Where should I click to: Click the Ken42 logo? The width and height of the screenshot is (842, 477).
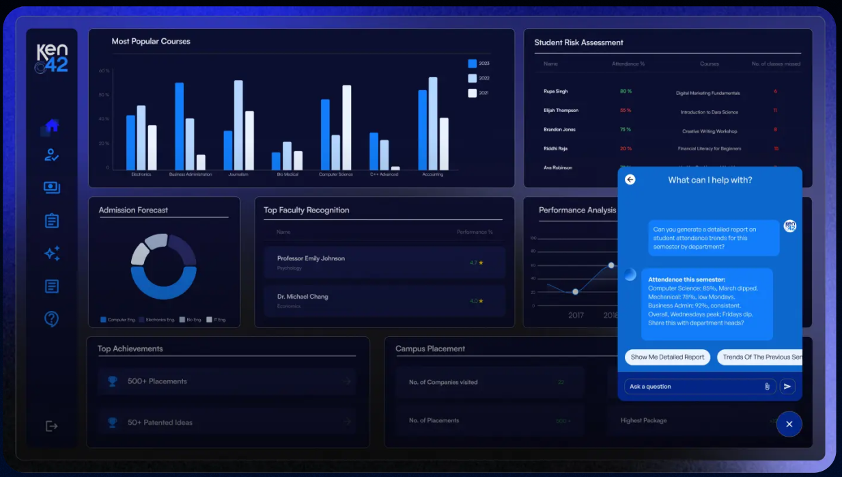pos(52,59)
